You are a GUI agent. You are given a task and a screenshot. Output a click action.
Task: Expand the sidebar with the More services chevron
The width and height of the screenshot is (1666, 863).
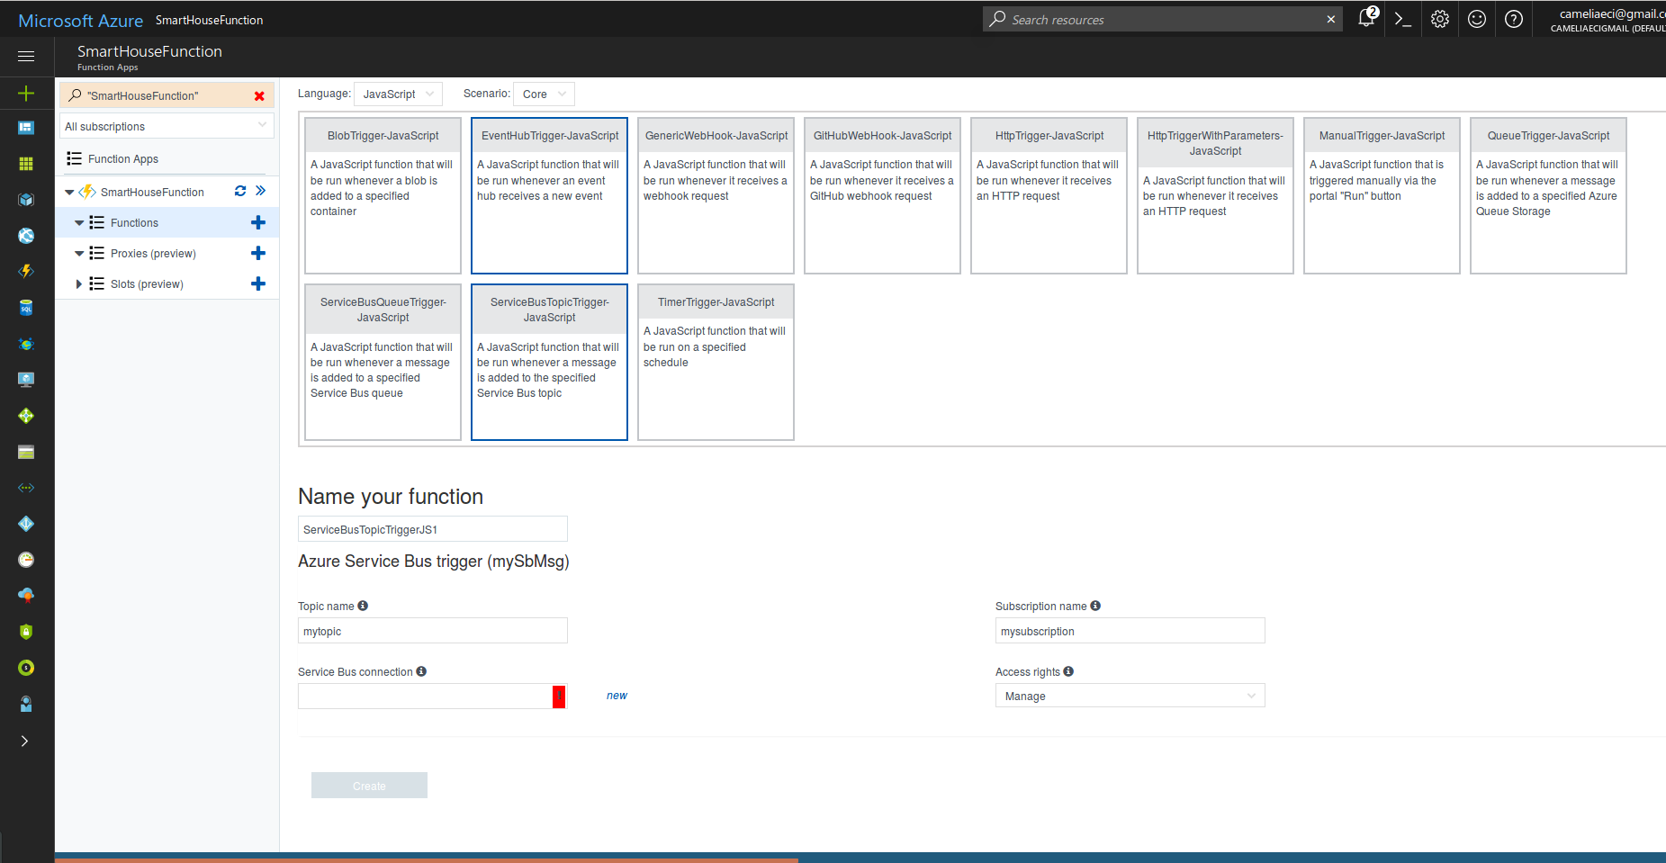[x=25, y=741]
